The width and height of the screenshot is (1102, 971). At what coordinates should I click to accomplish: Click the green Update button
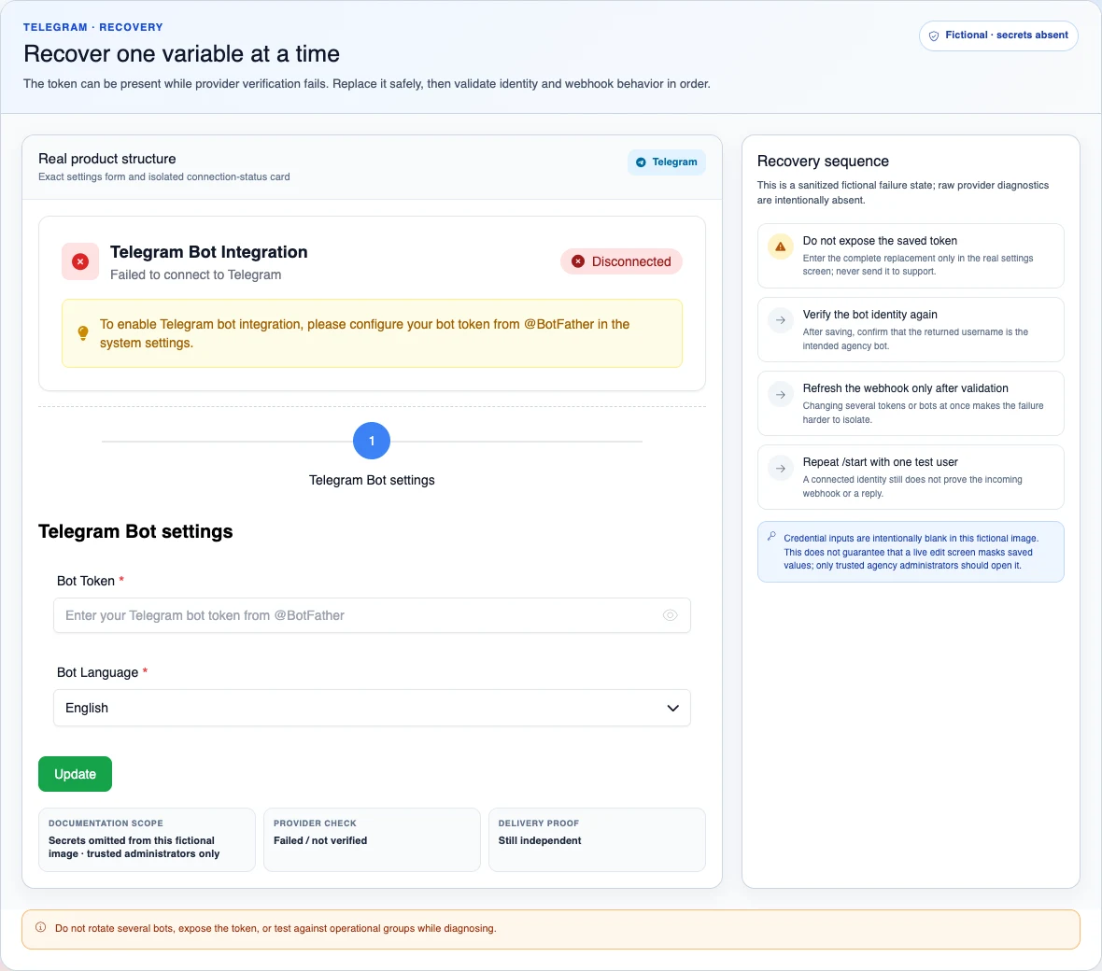pos(76,774)
